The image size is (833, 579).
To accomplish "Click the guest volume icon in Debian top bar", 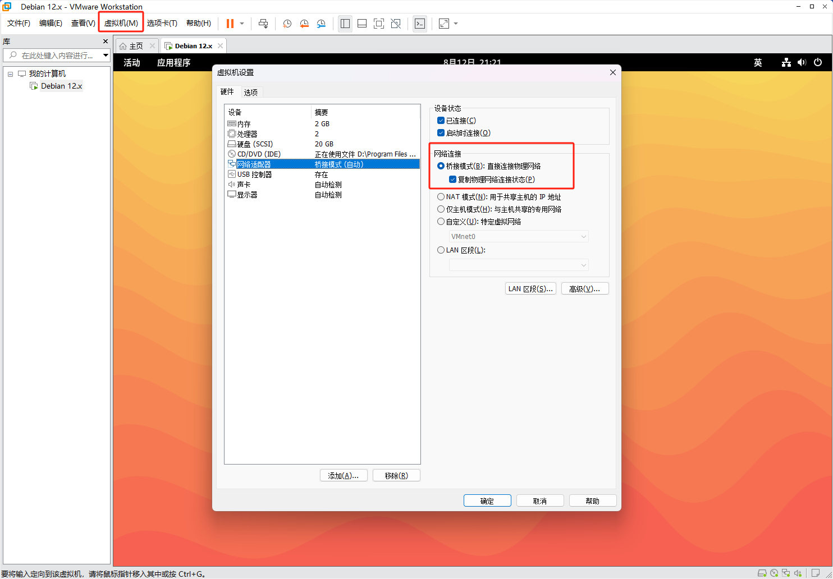I will [x=802, y=62].
